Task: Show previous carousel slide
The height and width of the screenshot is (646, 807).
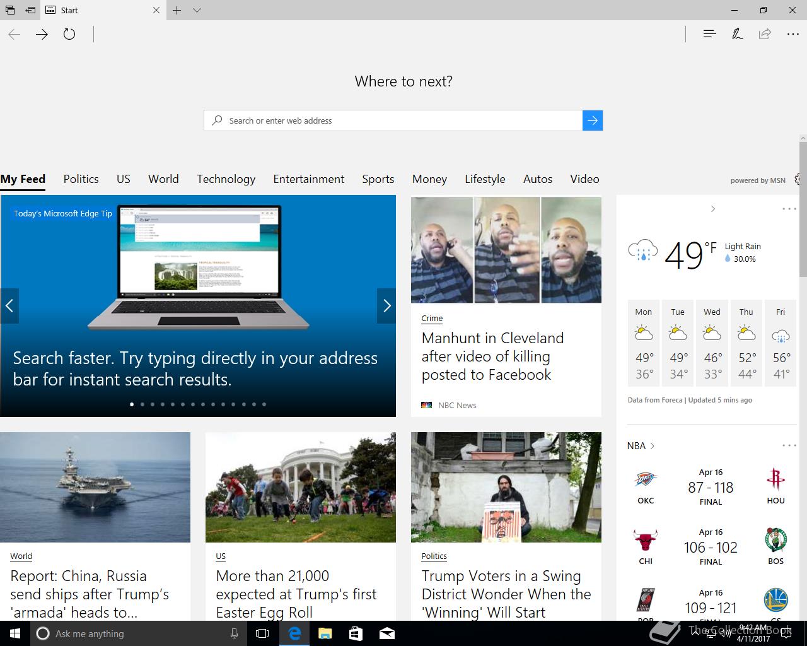Action: click(9, 306)
